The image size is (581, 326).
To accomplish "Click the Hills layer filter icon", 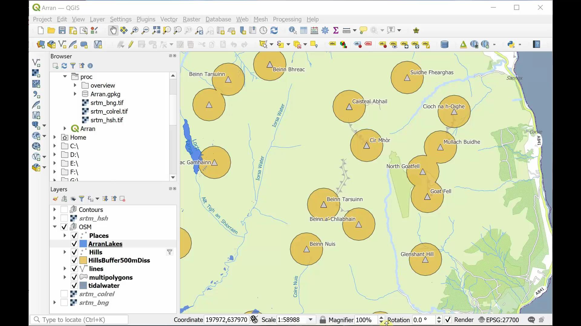I will point(169,252).
